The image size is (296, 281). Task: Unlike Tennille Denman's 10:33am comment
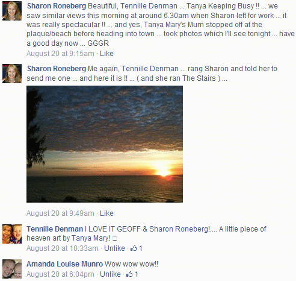tap(114, 248)
